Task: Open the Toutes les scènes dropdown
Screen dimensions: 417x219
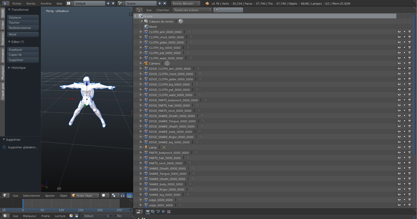Action: coord(193,10)
